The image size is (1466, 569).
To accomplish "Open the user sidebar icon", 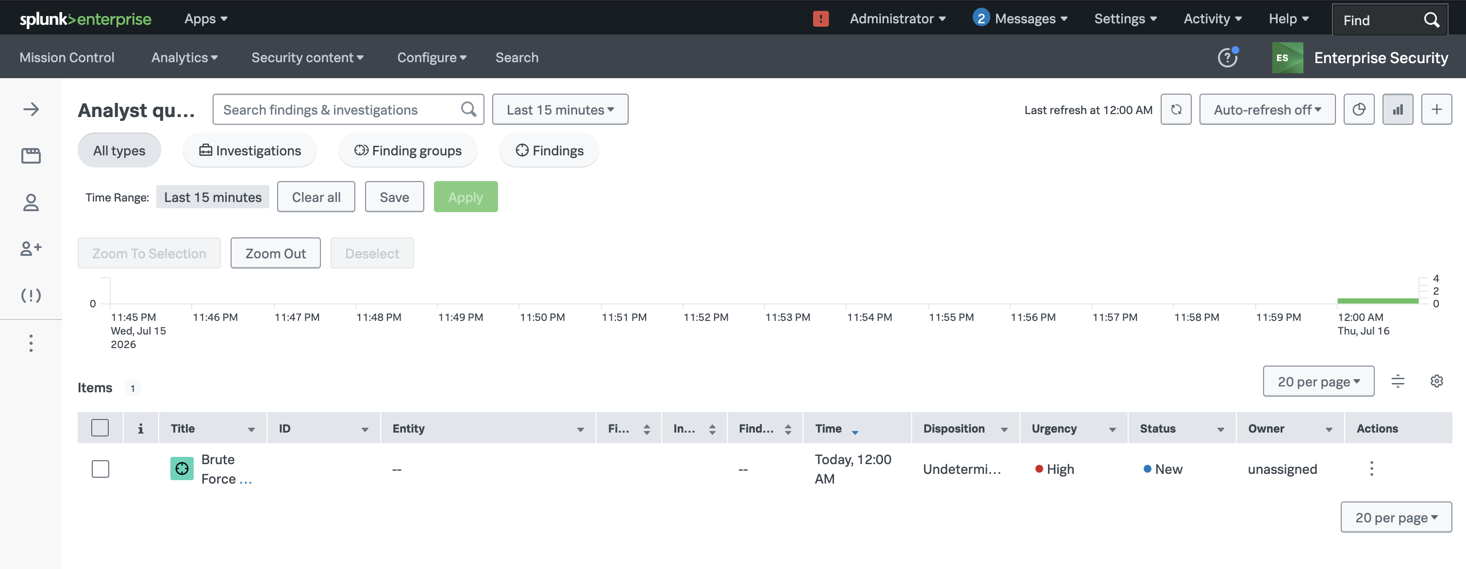I will point(31,202).
